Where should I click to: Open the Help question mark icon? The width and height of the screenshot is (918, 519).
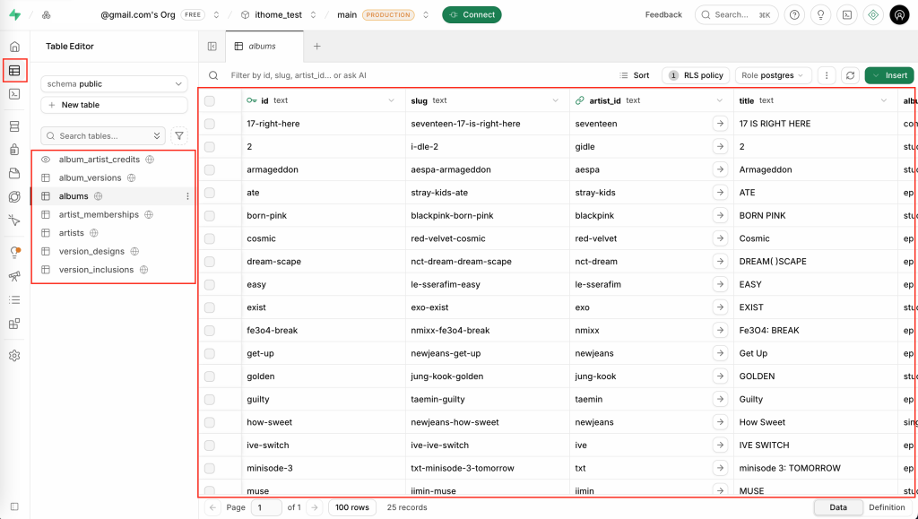click(794, 14)
